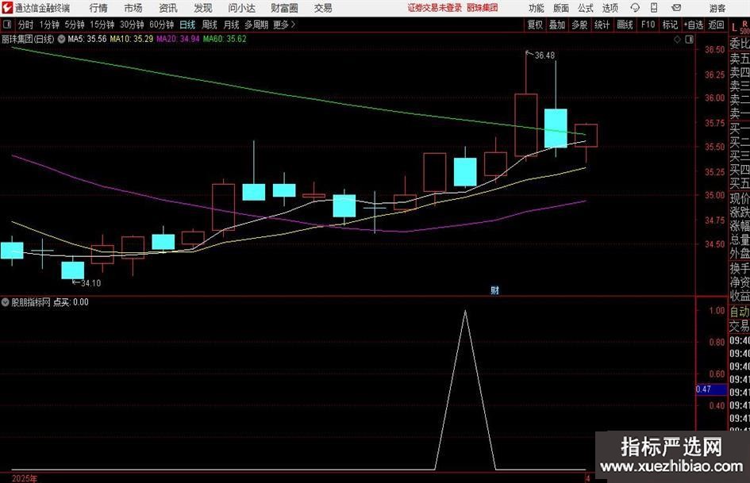Click the MA10: 35.29 value label
The image size is (750, 483).
(x=132, y=39)
